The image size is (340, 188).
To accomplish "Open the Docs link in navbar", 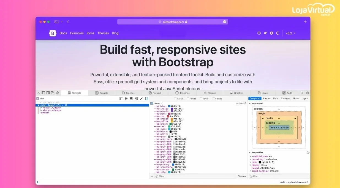I will 63,33.
